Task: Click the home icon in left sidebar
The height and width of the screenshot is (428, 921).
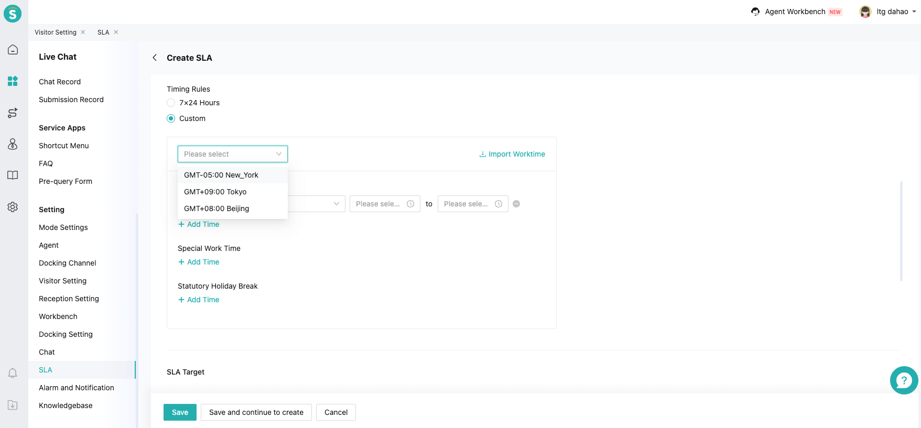Action: [x=13, y=50]
